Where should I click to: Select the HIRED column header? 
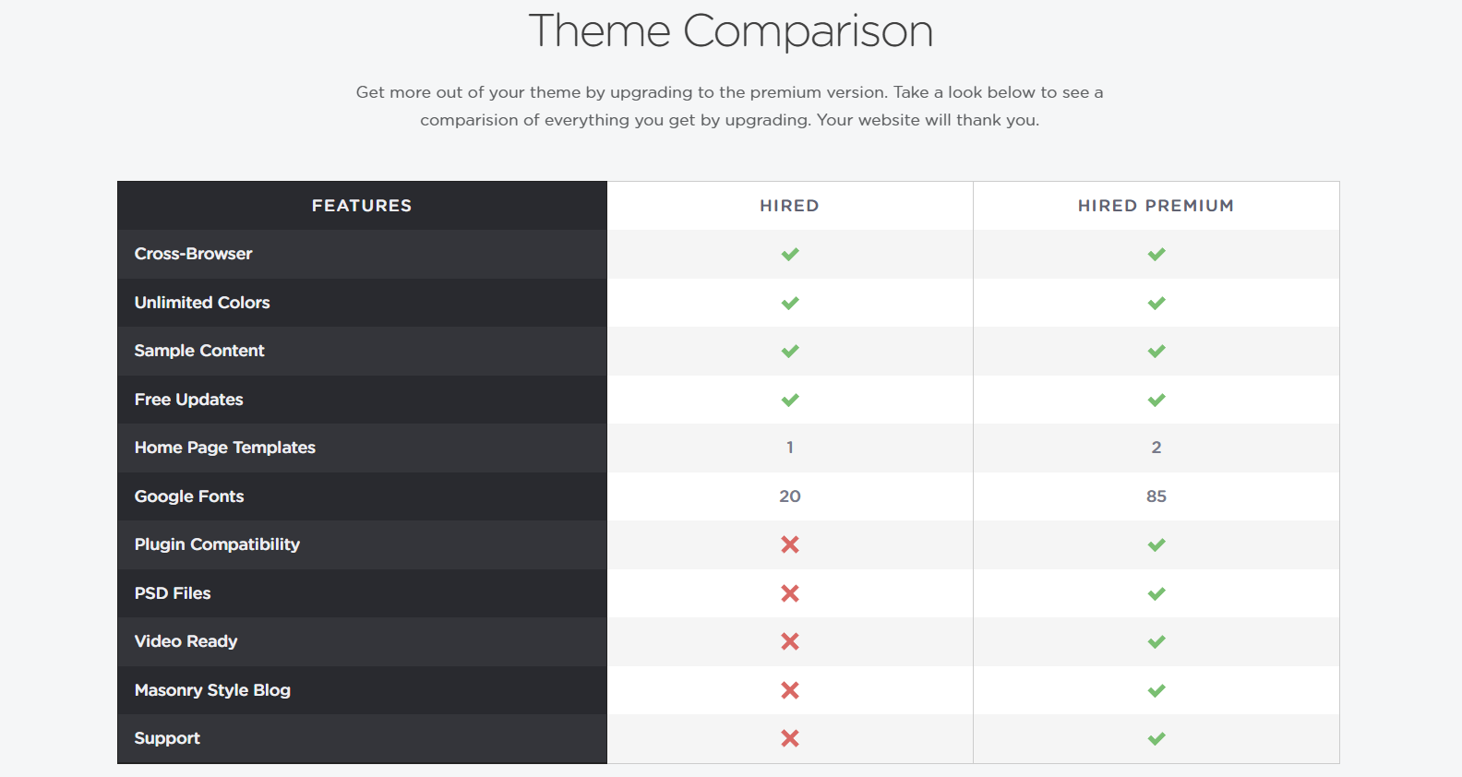click(x=789, y=206)
